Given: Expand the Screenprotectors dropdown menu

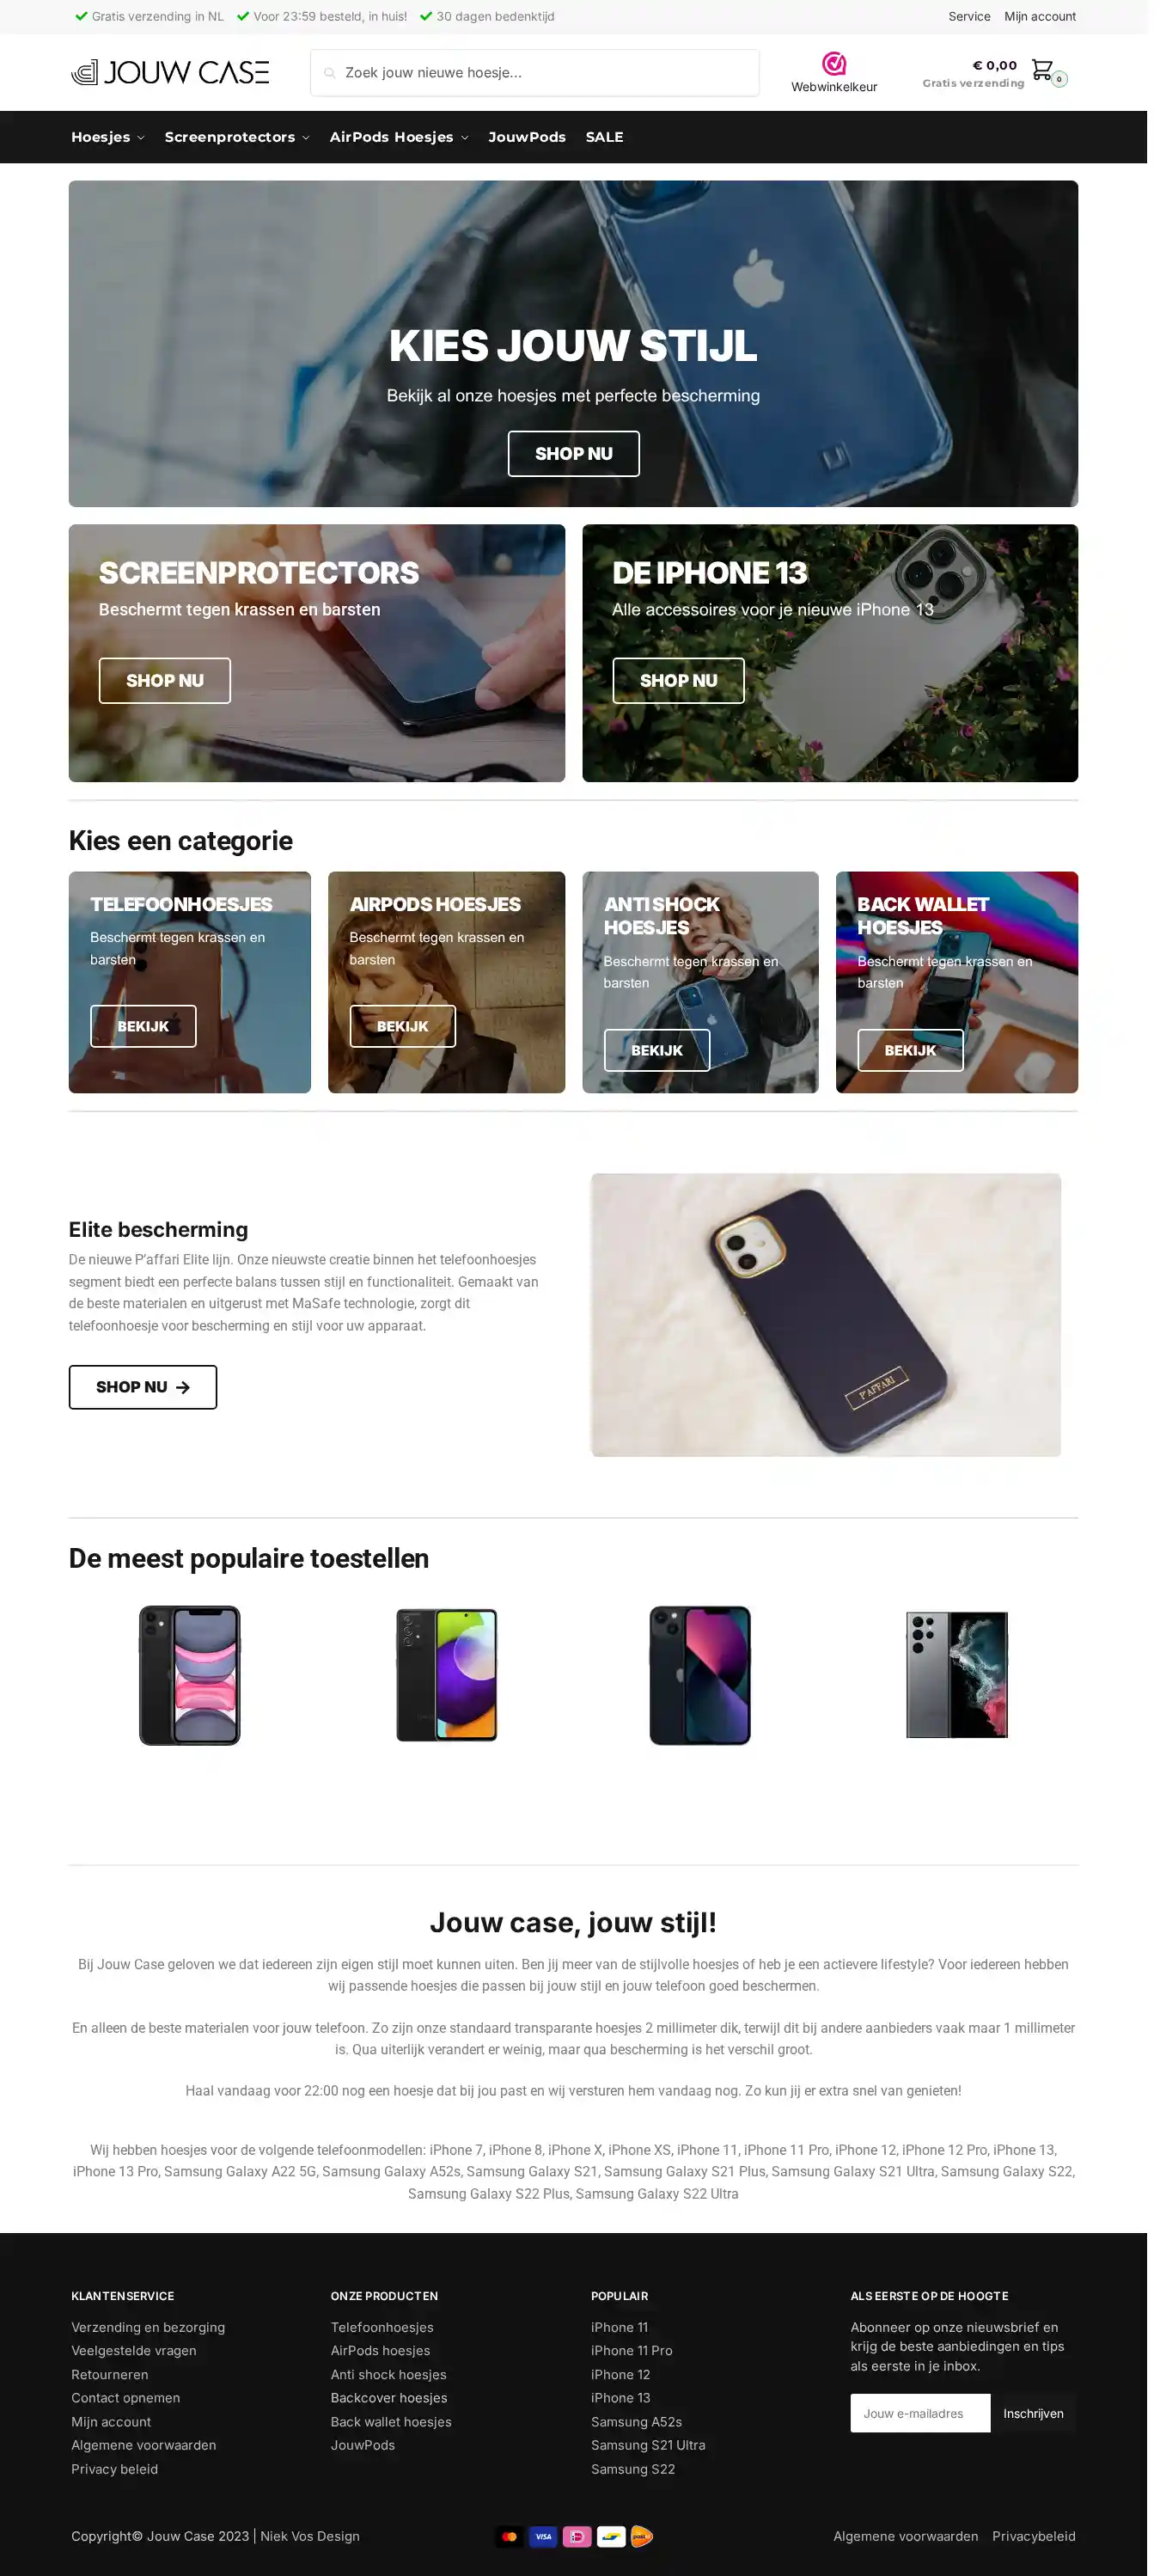Looking at the screenshot, I should pos(237,137).
